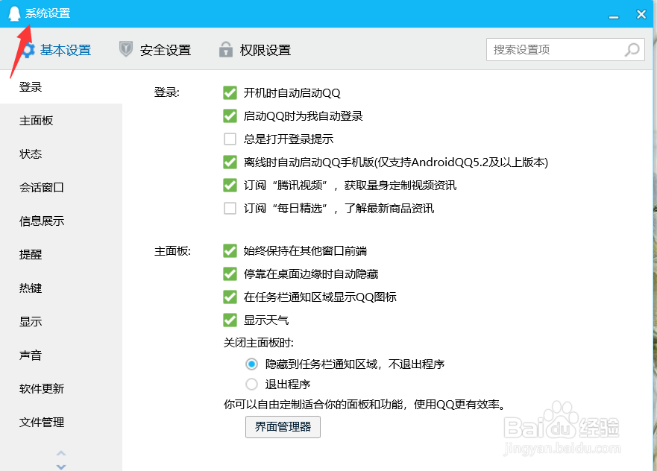The width and height of the screenshot is (657, 471).
Task: Toggle 离线时自动启动QQ手机版 checkbox
Action: [230, 162]
